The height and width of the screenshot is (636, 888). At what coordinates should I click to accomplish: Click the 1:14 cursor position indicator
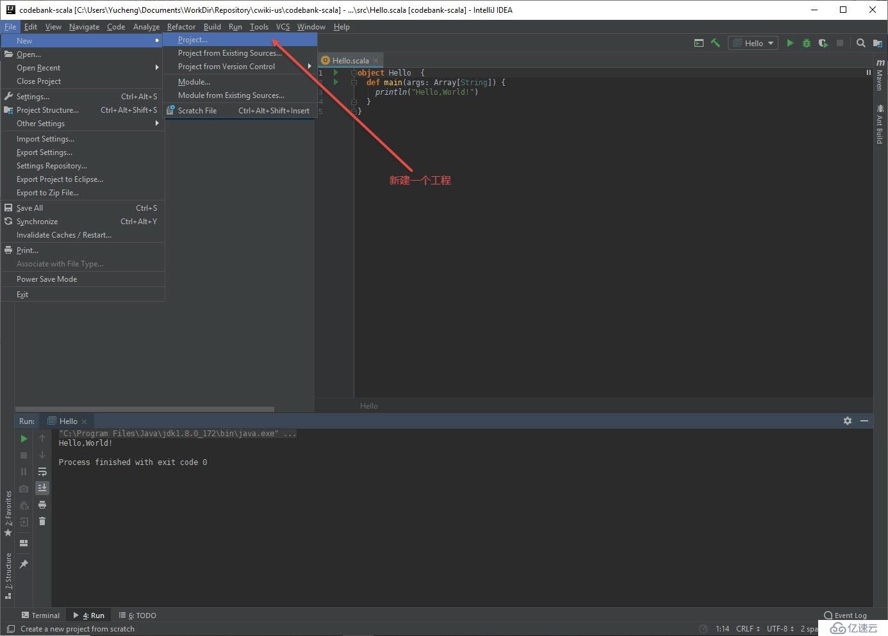(x=722, y=629)
